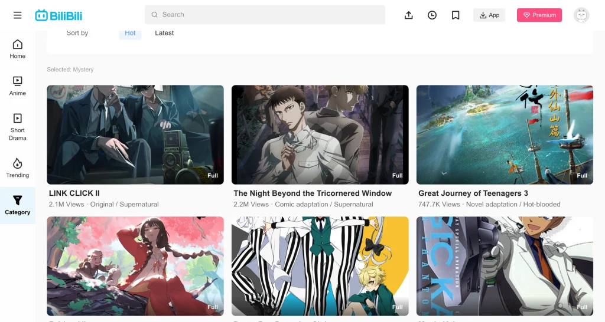Open the white-suited gunman thumbnail
Image resolution: width=605 pixels, height=322 pixels.
tap(505, 266)
